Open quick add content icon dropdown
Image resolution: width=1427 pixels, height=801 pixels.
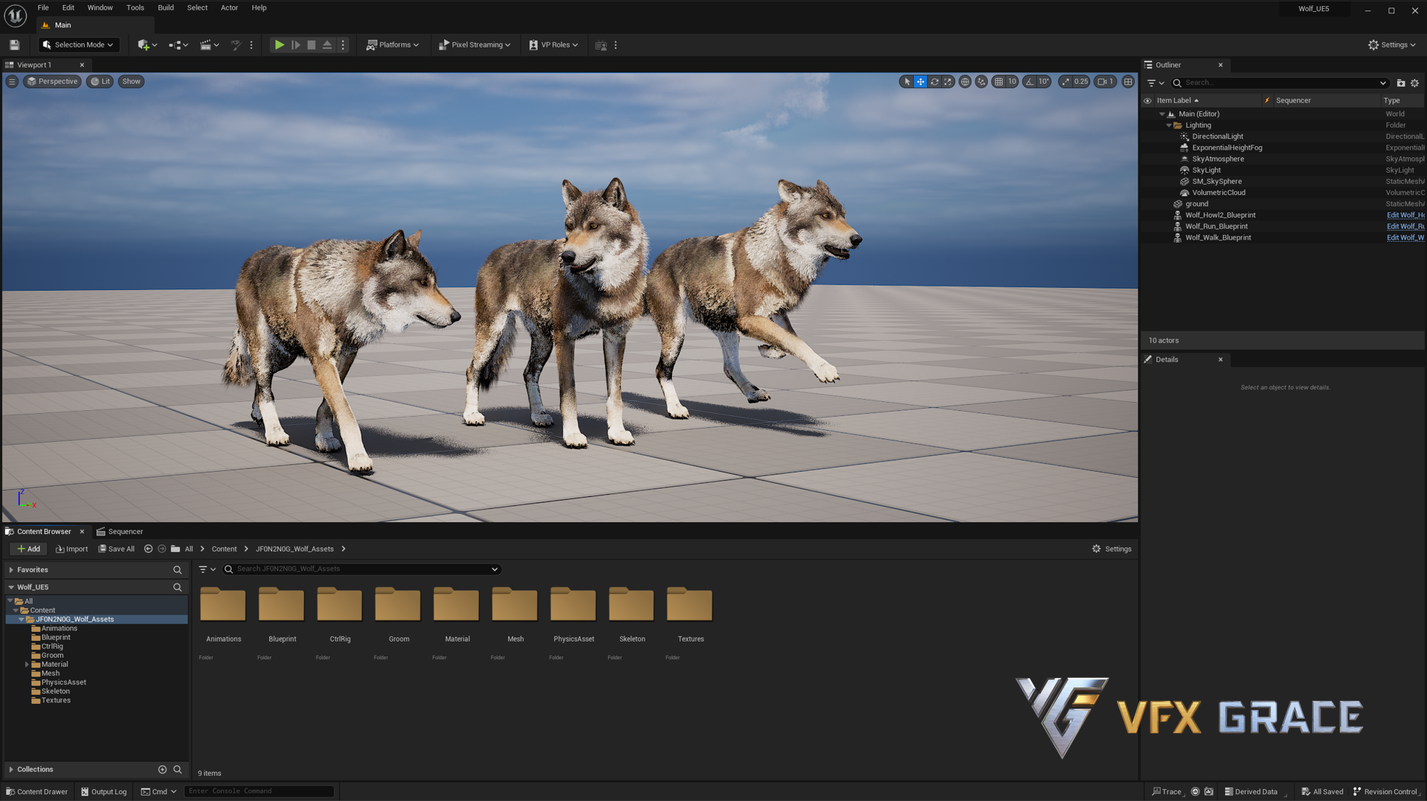pyautogui.click(x=147, y=45)
